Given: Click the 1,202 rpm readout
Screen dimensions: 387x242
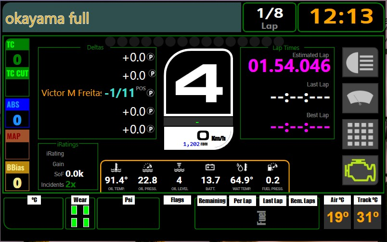Looking at the screenshot, I should (x=195, y=144).
